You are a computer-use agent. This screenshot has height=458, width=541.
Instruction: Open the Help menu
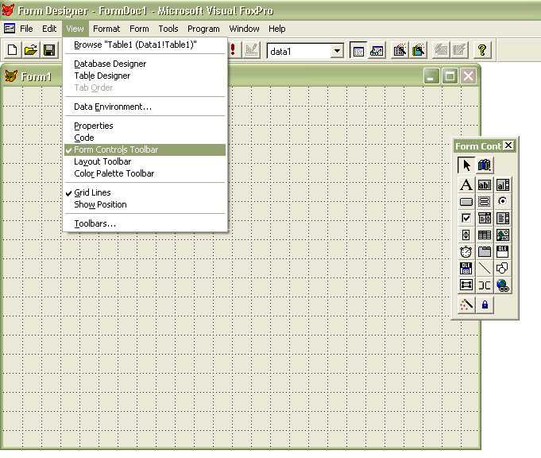click(x=276, y=29)
